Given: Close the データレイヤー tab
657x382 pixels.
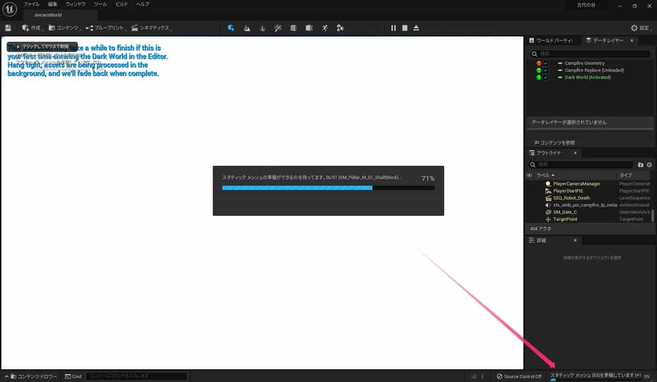Looking at the screenshot, I should (632, 40).
